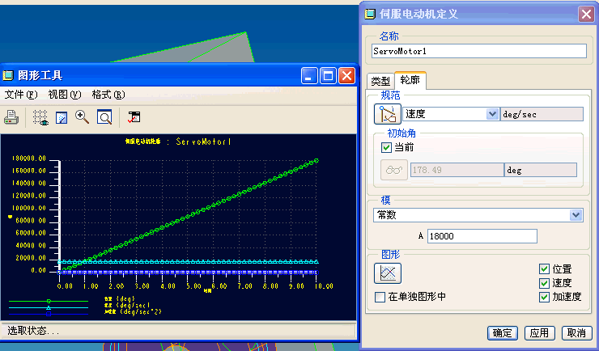
Task: Click the refit zoom window icon
Action: 104,117
